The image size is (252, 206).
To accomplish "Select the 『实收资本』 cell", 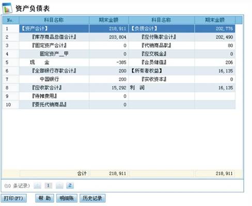I will 161,79.
